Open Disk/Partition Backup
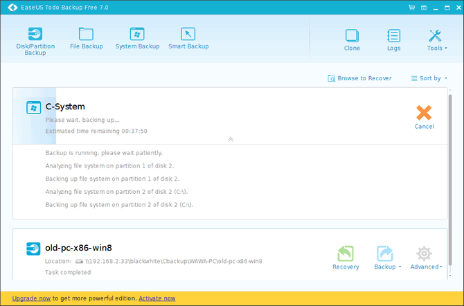 [x=35, y=41]
